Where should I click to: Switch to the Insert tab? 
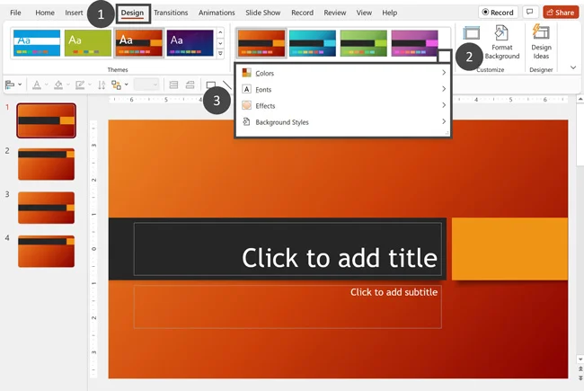74,13
